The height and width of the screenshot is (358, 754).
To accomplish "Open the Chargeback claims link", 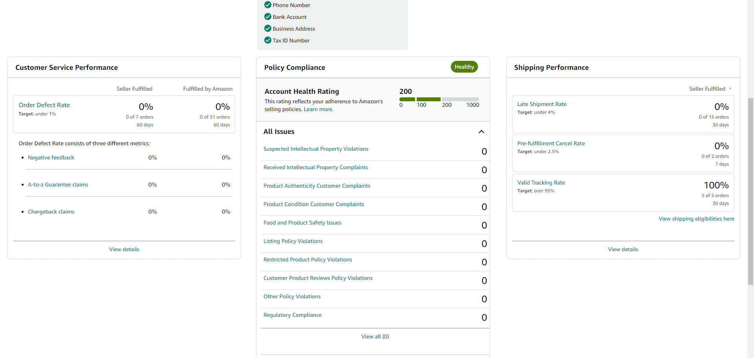I will point(51,212).
